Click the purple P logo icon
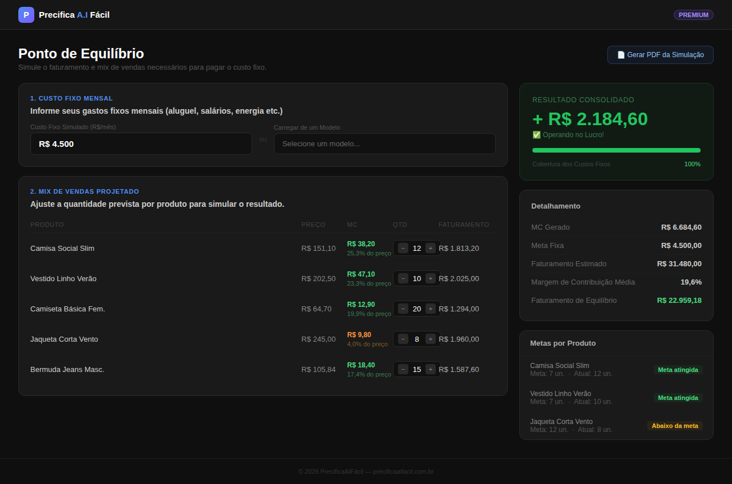Image resolution: width=732 pixels, height=484 pixels. [26, 15]
